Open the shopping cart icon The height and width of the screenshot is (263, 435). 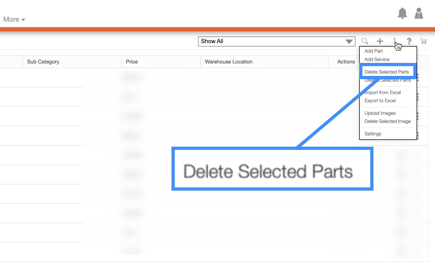pos(423,41)
